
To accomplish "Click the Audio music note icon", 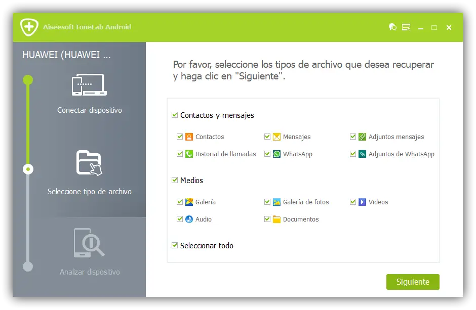I will 189,219.
